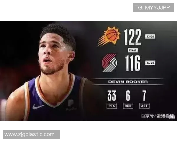Click the PTS stat label
The width and height of the screenshot is (177, 142).
[112, 106]
